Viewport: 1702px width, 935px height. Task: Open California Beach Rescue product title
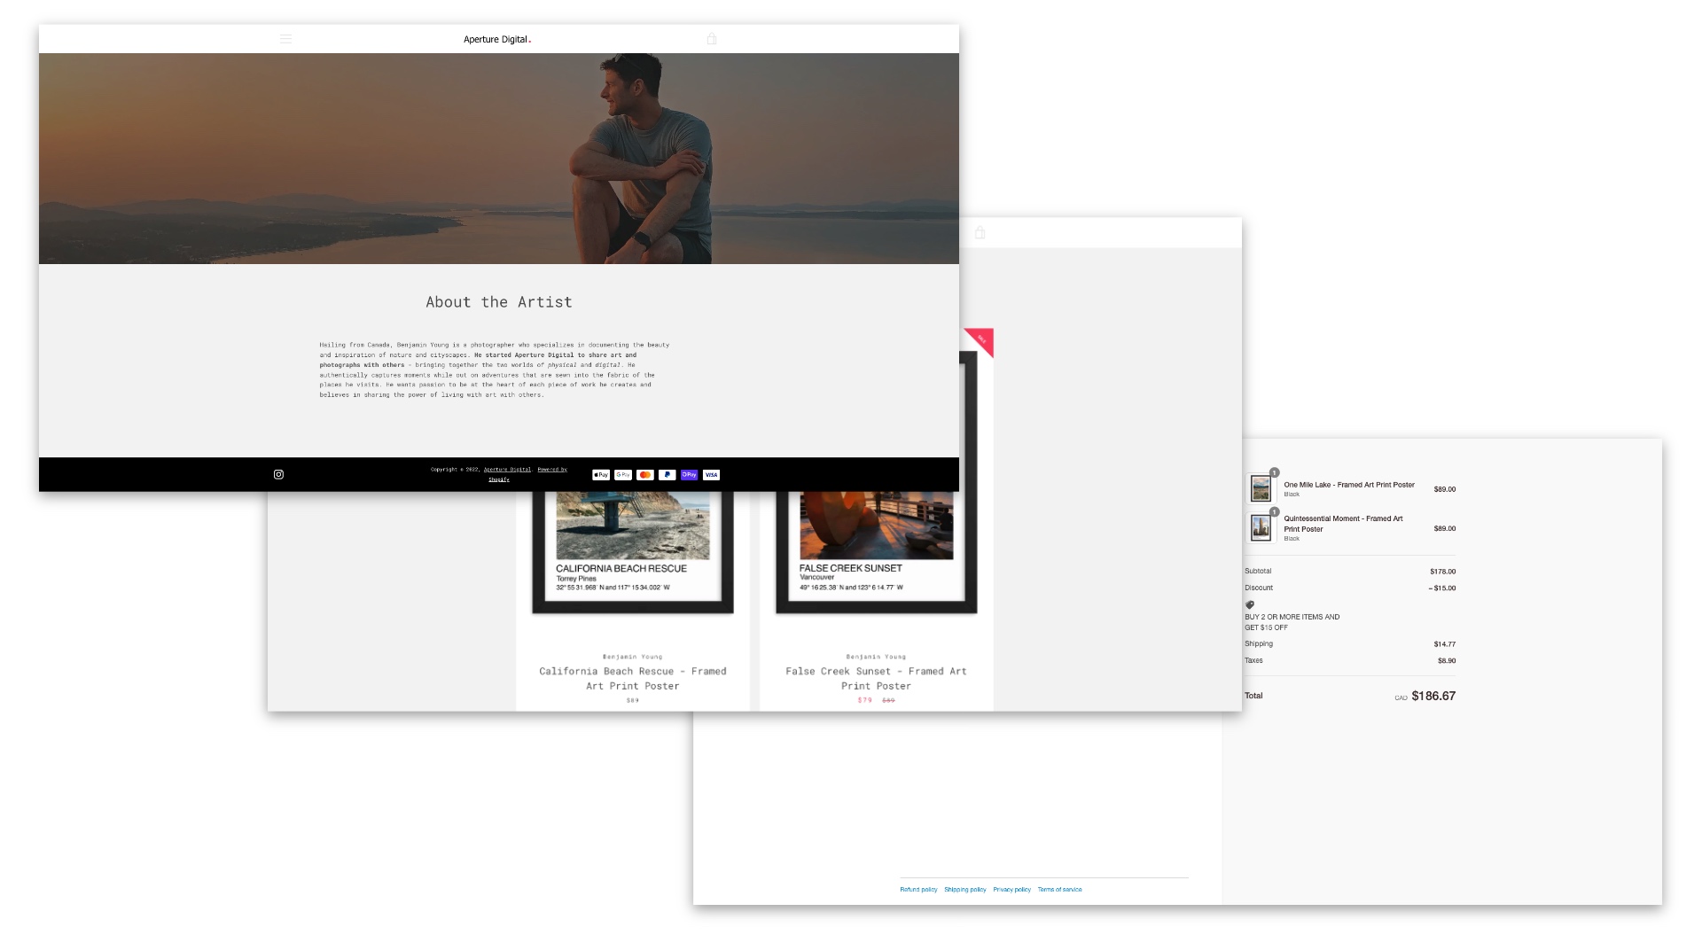click(x=632, y=678)
